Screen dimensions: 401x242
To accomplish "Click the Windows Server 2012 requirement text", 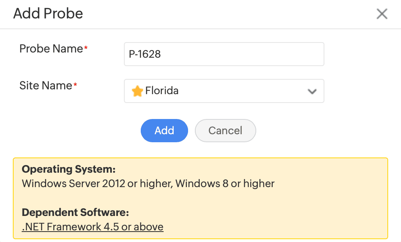I will [97, 184].
